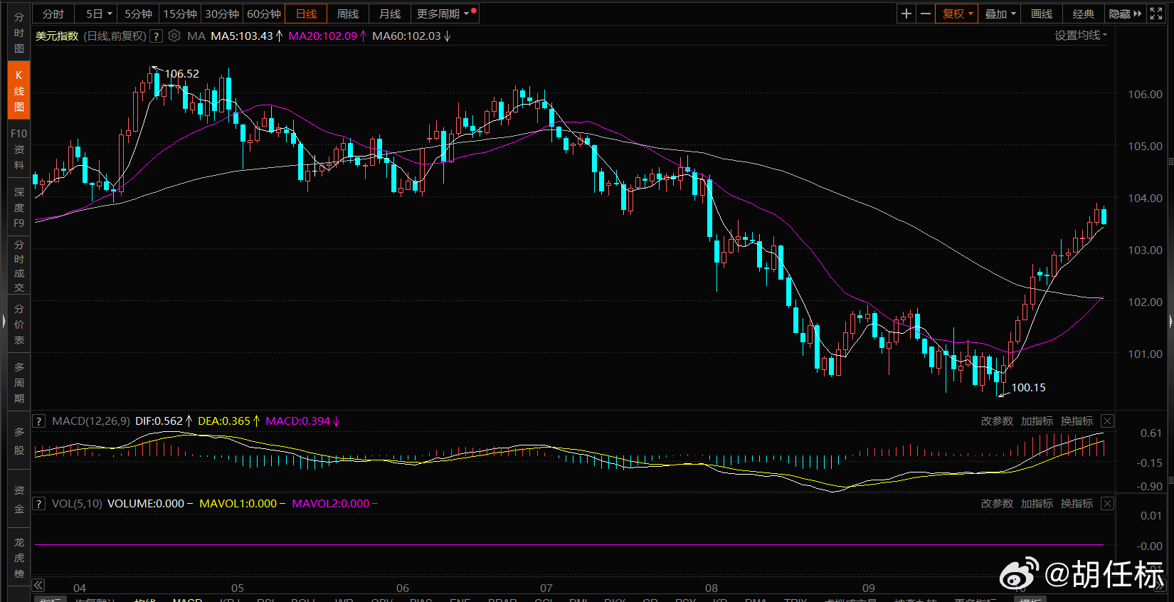Viewport: 1174px width, 602px height.
Task: Zoom out chart with minus icon
Action: point(926,14)
